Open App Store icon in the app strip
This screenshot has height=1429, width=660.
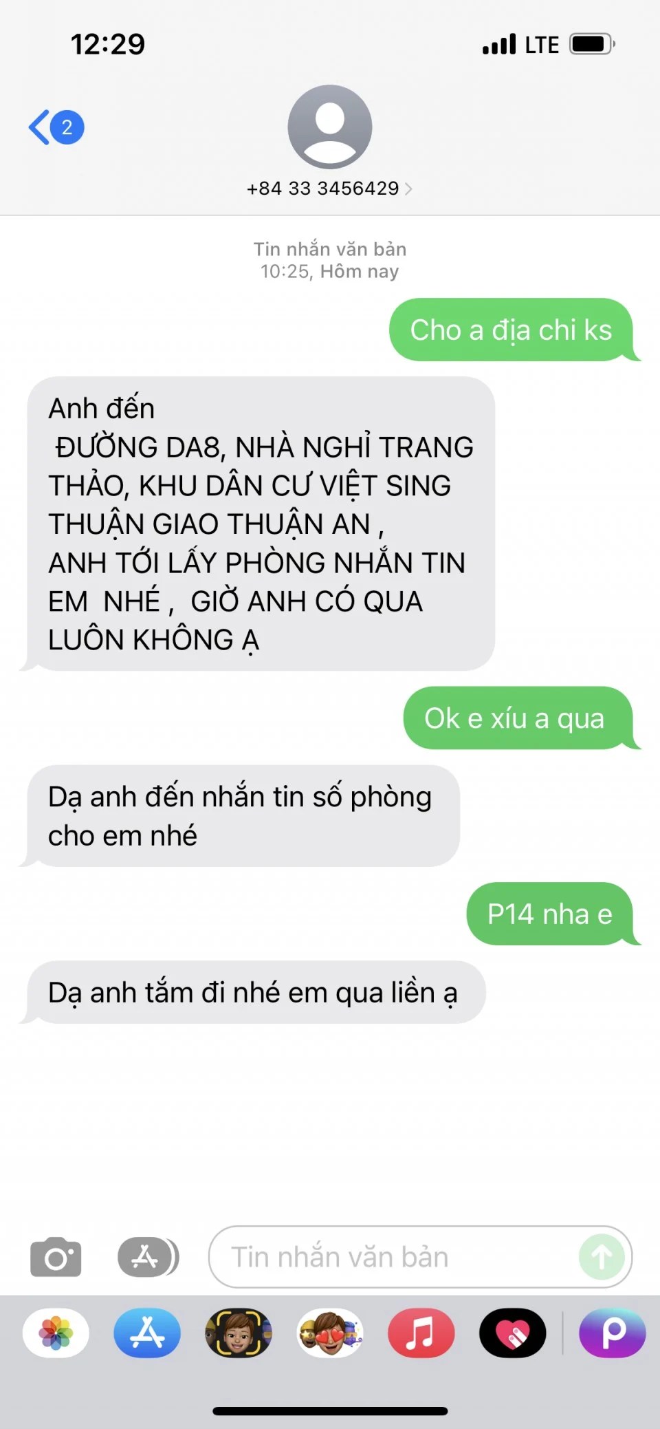tap(147, 1333)
